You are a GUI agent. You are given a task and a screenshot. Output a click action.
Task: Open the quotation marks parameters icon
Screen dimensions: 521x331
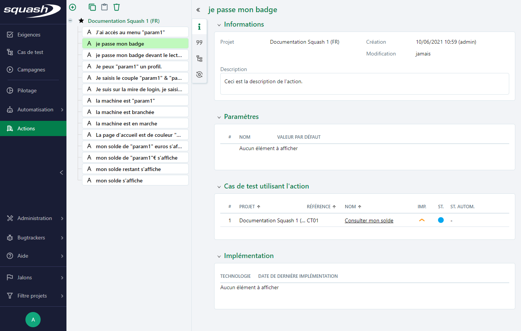pos(199,43)
